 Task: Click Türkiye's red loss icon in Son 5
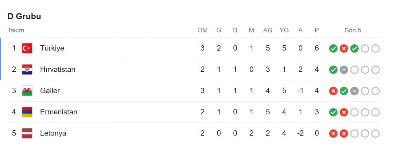coord(344,49)
